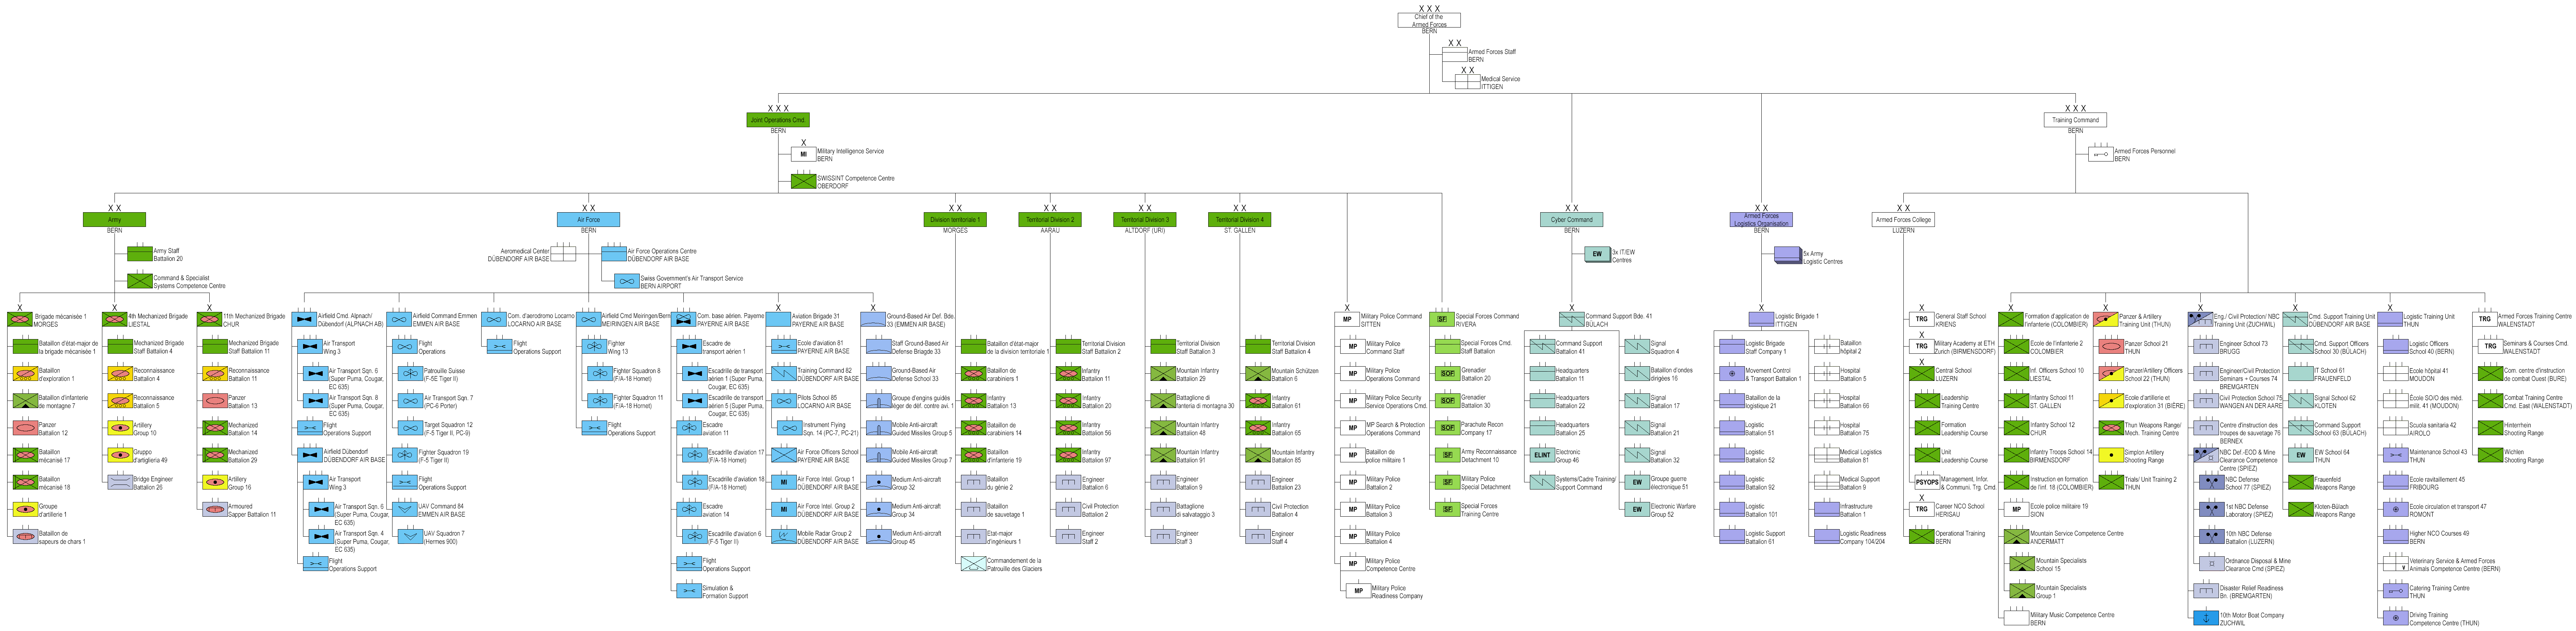Select the green Army command box
Image resolution: width=2576 pixels, height=631 pixels.
(114, 220)
